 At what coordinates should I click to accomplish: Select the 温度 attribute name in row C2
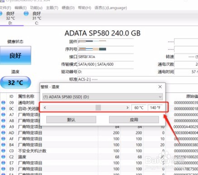click(x=22, y=157)
